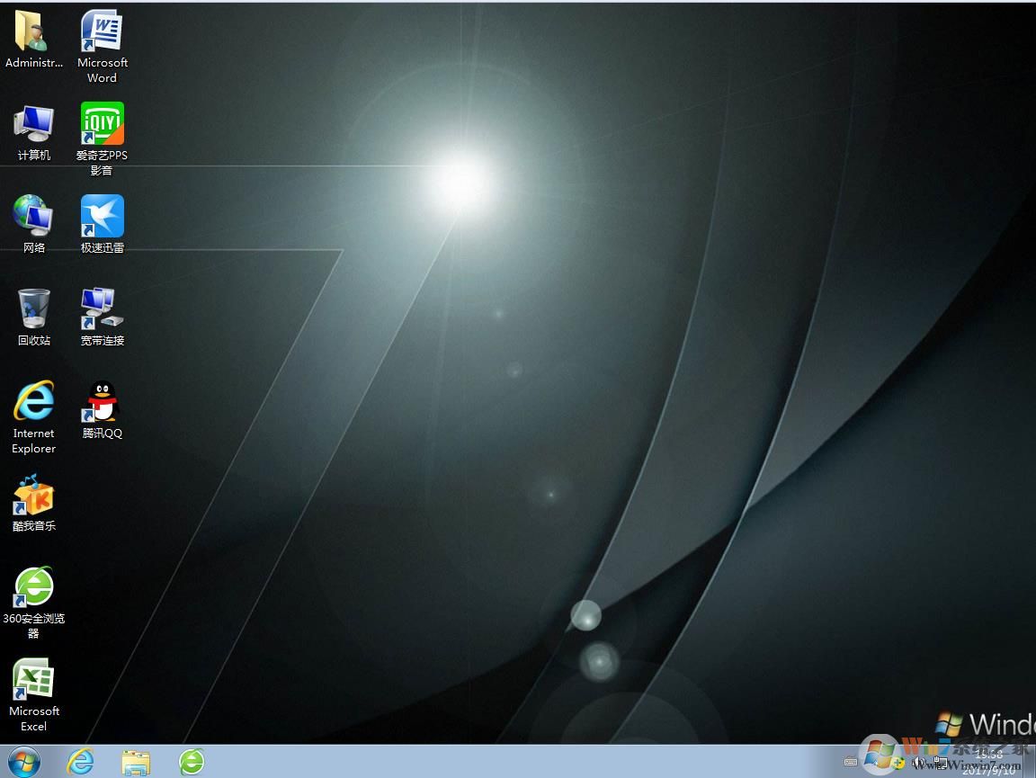The height and width of the screenshot is (778, 1036).
Task: Select the Microsoft Excel desktop shortcut
Action: point(33,695)
